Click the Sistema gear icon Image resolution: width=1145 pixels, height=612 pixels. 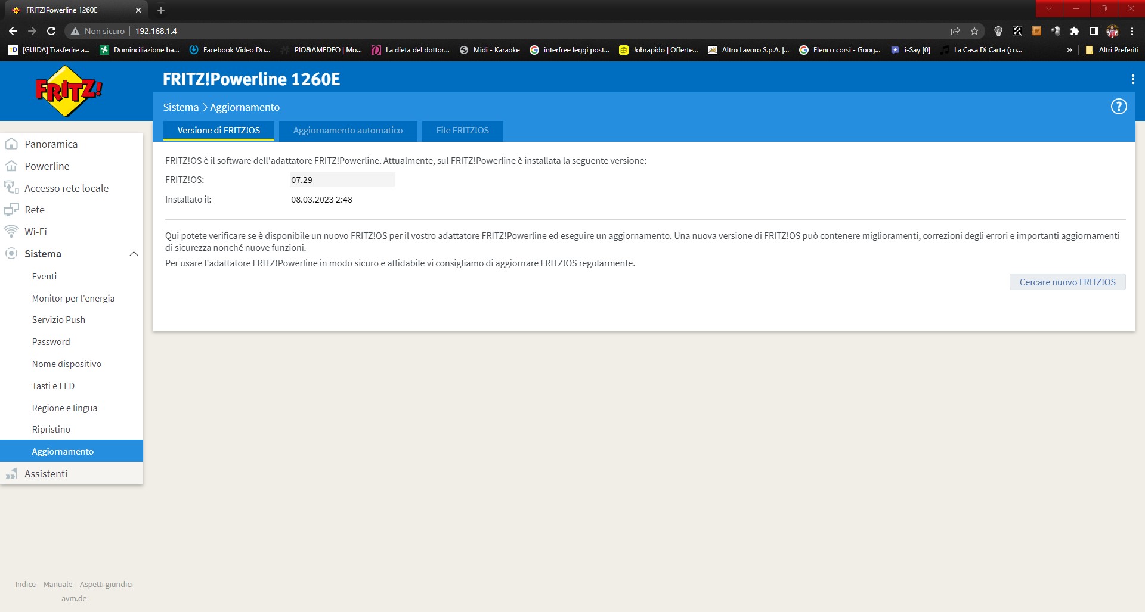11,253
